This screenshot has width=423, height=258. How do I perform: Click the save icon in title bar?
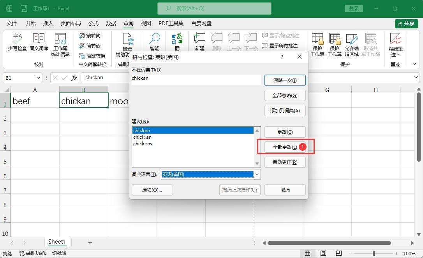point(24,8)
